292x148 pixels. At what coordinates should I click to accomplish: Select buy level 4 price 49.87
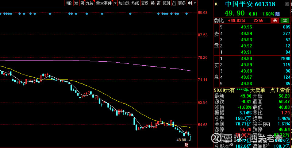(x=247, y=77)
